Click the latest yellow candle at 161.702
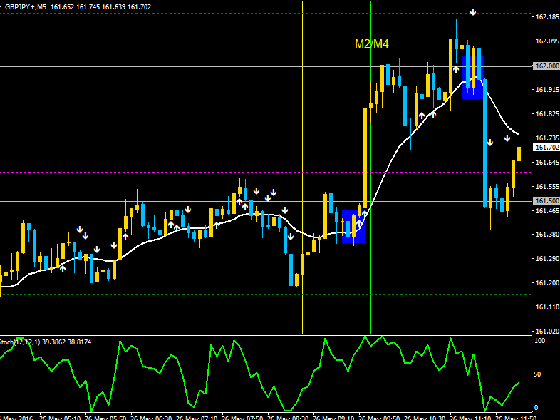This screenshot has height=420, width=560. (519, 154)
